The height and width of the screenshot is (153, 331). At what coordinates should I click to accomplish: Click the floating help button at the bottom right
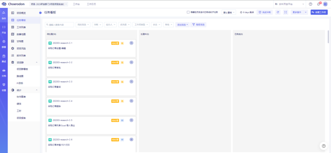point(324,146)
